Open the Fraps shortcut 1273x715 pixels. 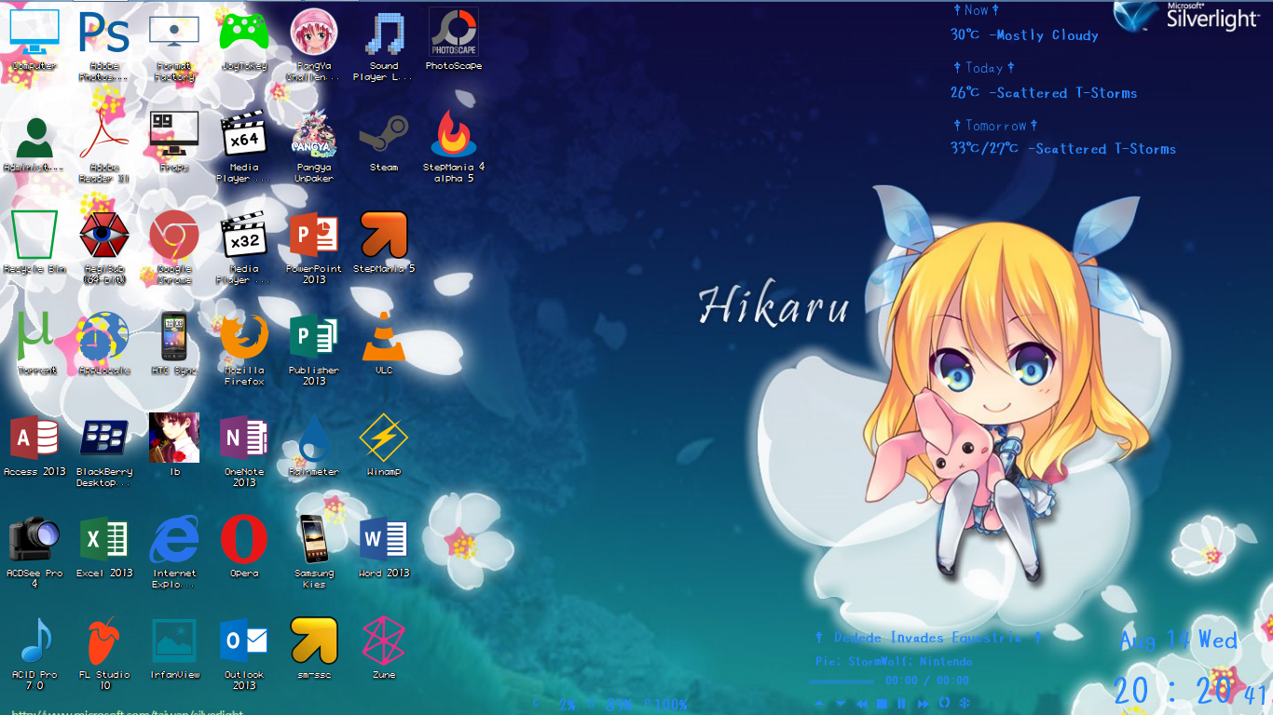coord(174,142)
